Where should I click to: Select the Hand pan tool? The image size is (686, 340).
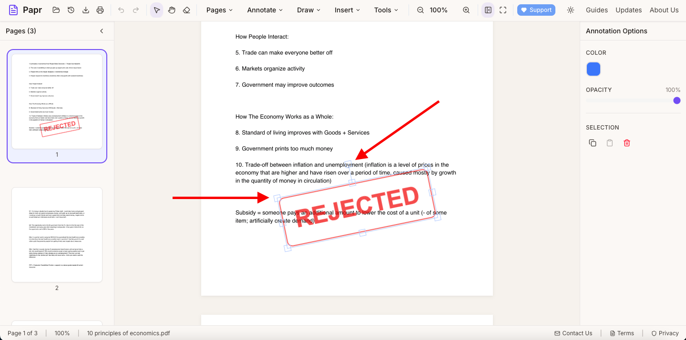172,10
